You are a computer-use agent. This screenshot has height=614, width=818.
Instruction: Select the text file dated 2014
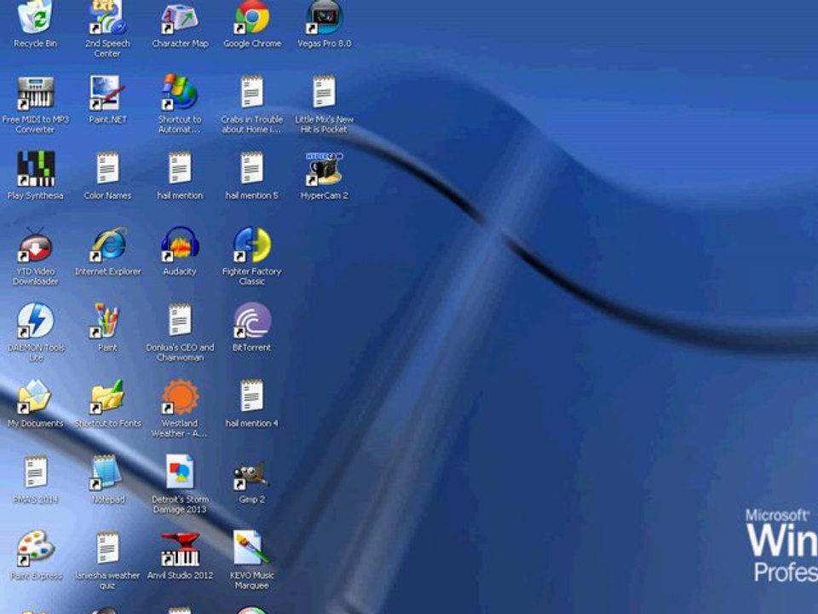(36, 472)
